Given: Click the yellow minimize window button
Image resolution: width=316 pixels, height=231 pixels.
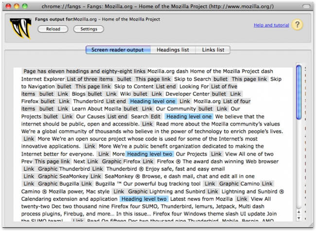Looking at the screenshot, I should (17, 6).
